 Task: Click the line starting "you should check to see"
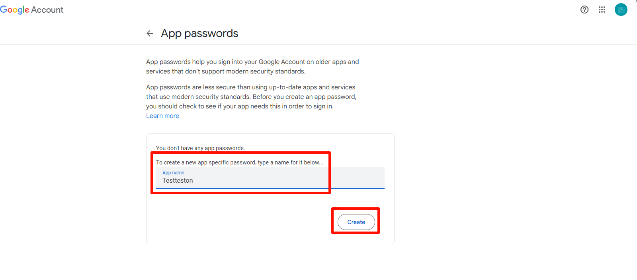pyautogui.click(x=240, y=106)
